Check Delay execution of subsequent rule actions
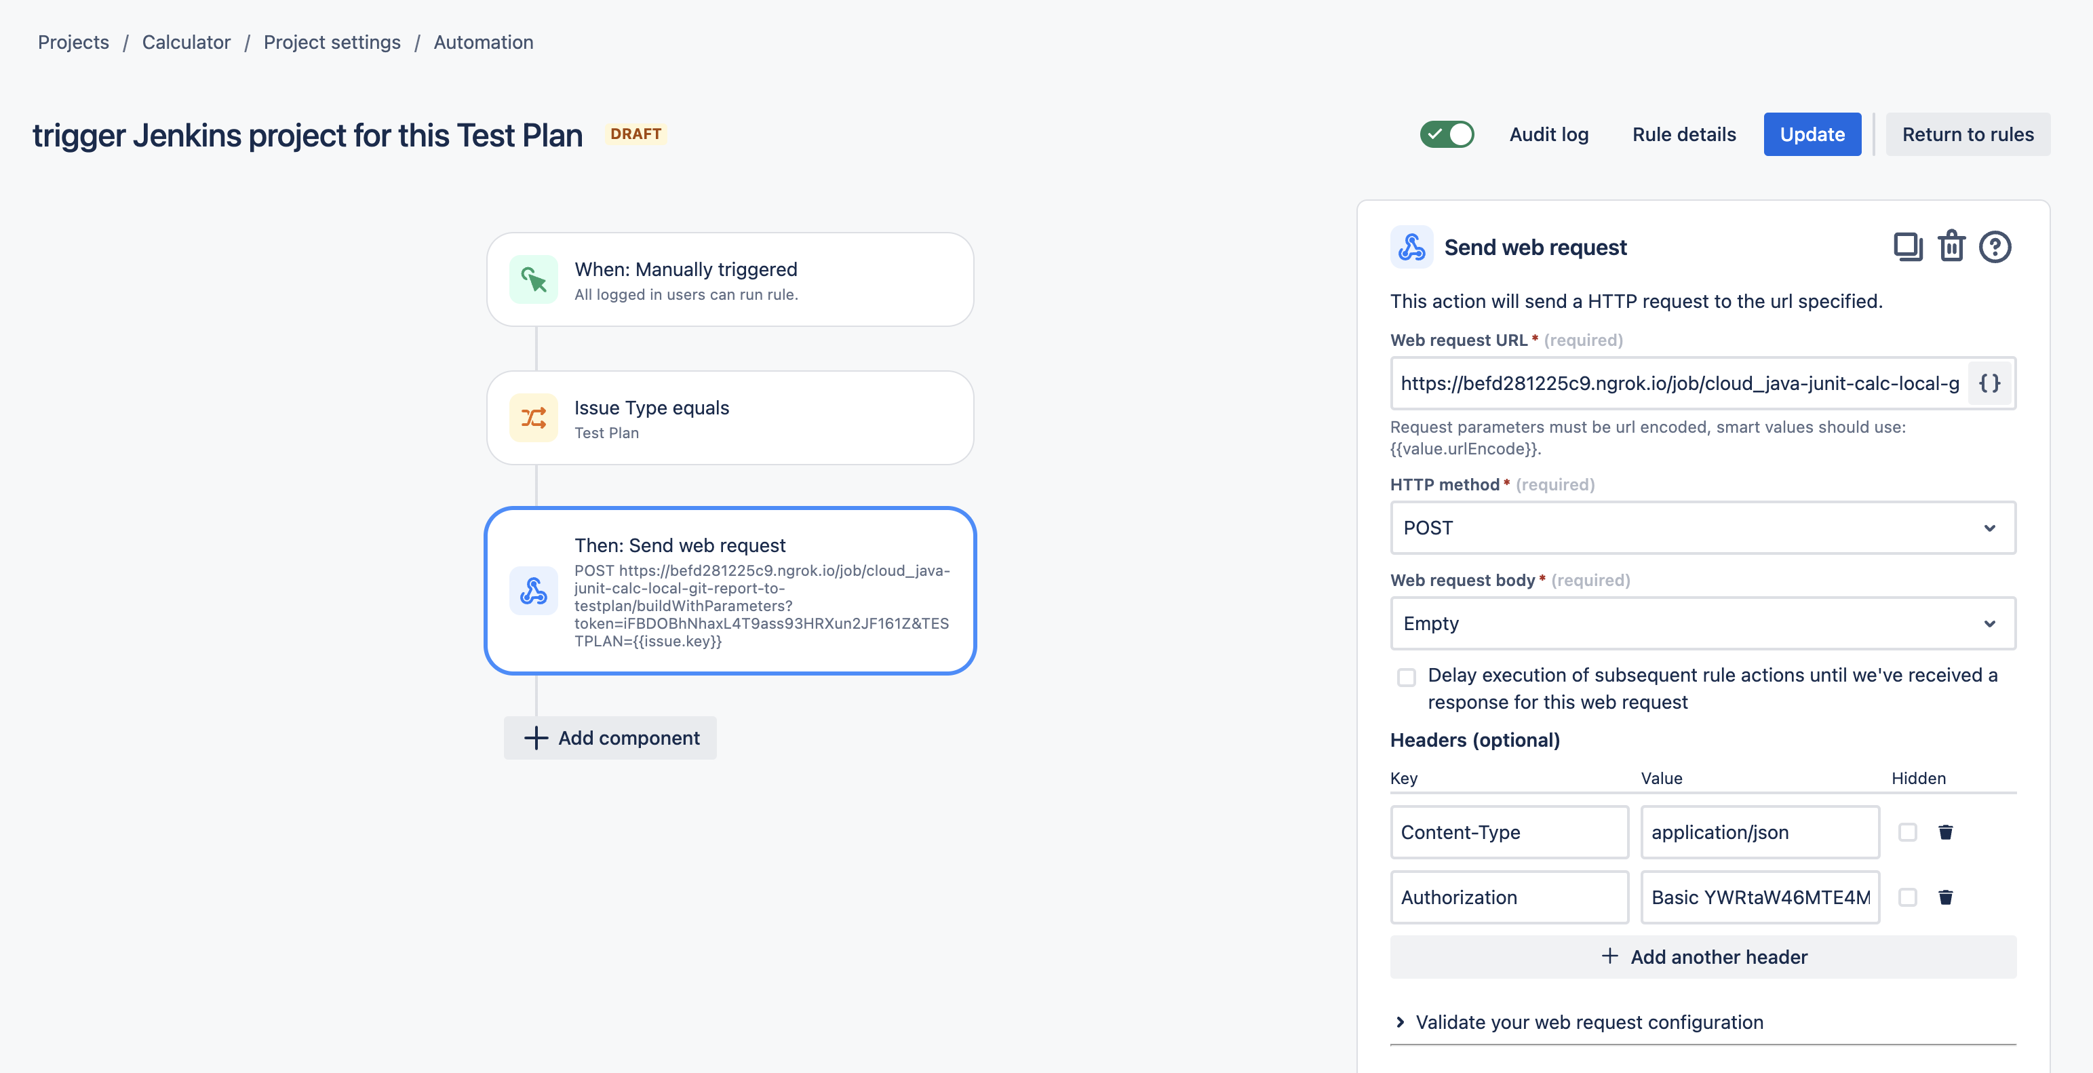This screenshot has width=2093, height=1073. (1407, 677)
